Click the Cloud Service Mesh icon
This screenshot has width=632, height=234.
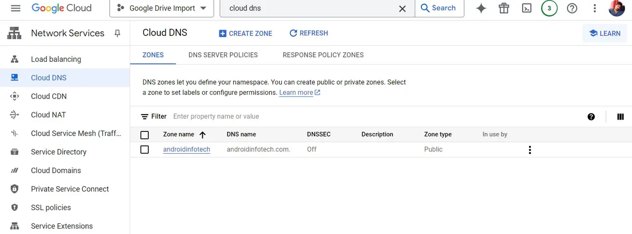point(14,134)
